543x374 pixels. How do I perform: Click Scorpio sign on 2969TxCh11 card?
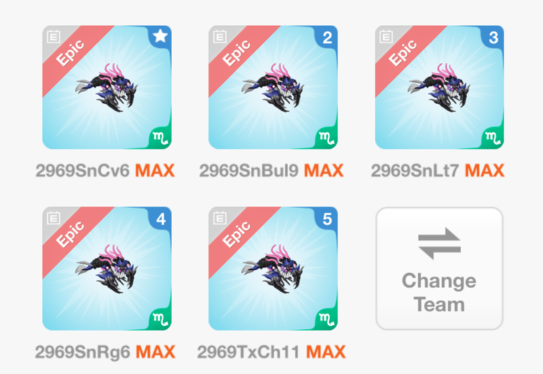326,319
